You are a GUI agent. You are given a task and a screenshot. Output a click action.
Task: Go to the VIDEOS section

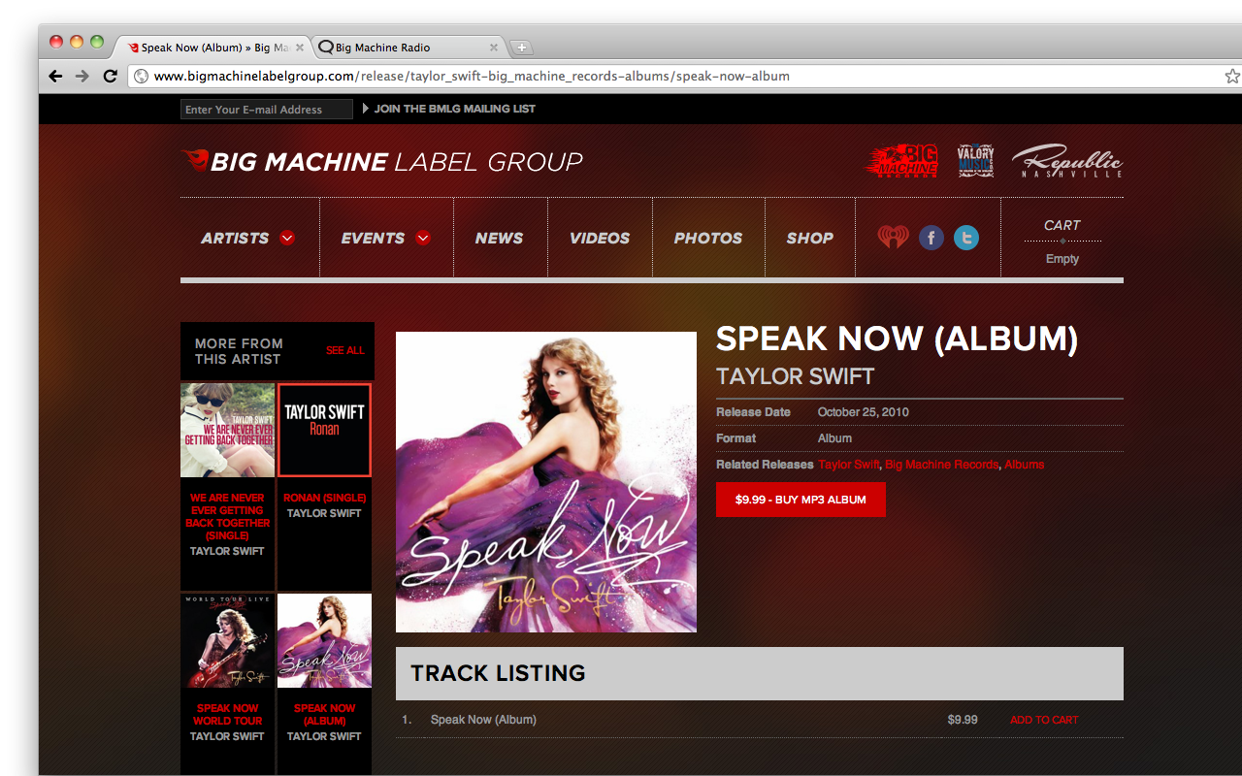(600, 238)
